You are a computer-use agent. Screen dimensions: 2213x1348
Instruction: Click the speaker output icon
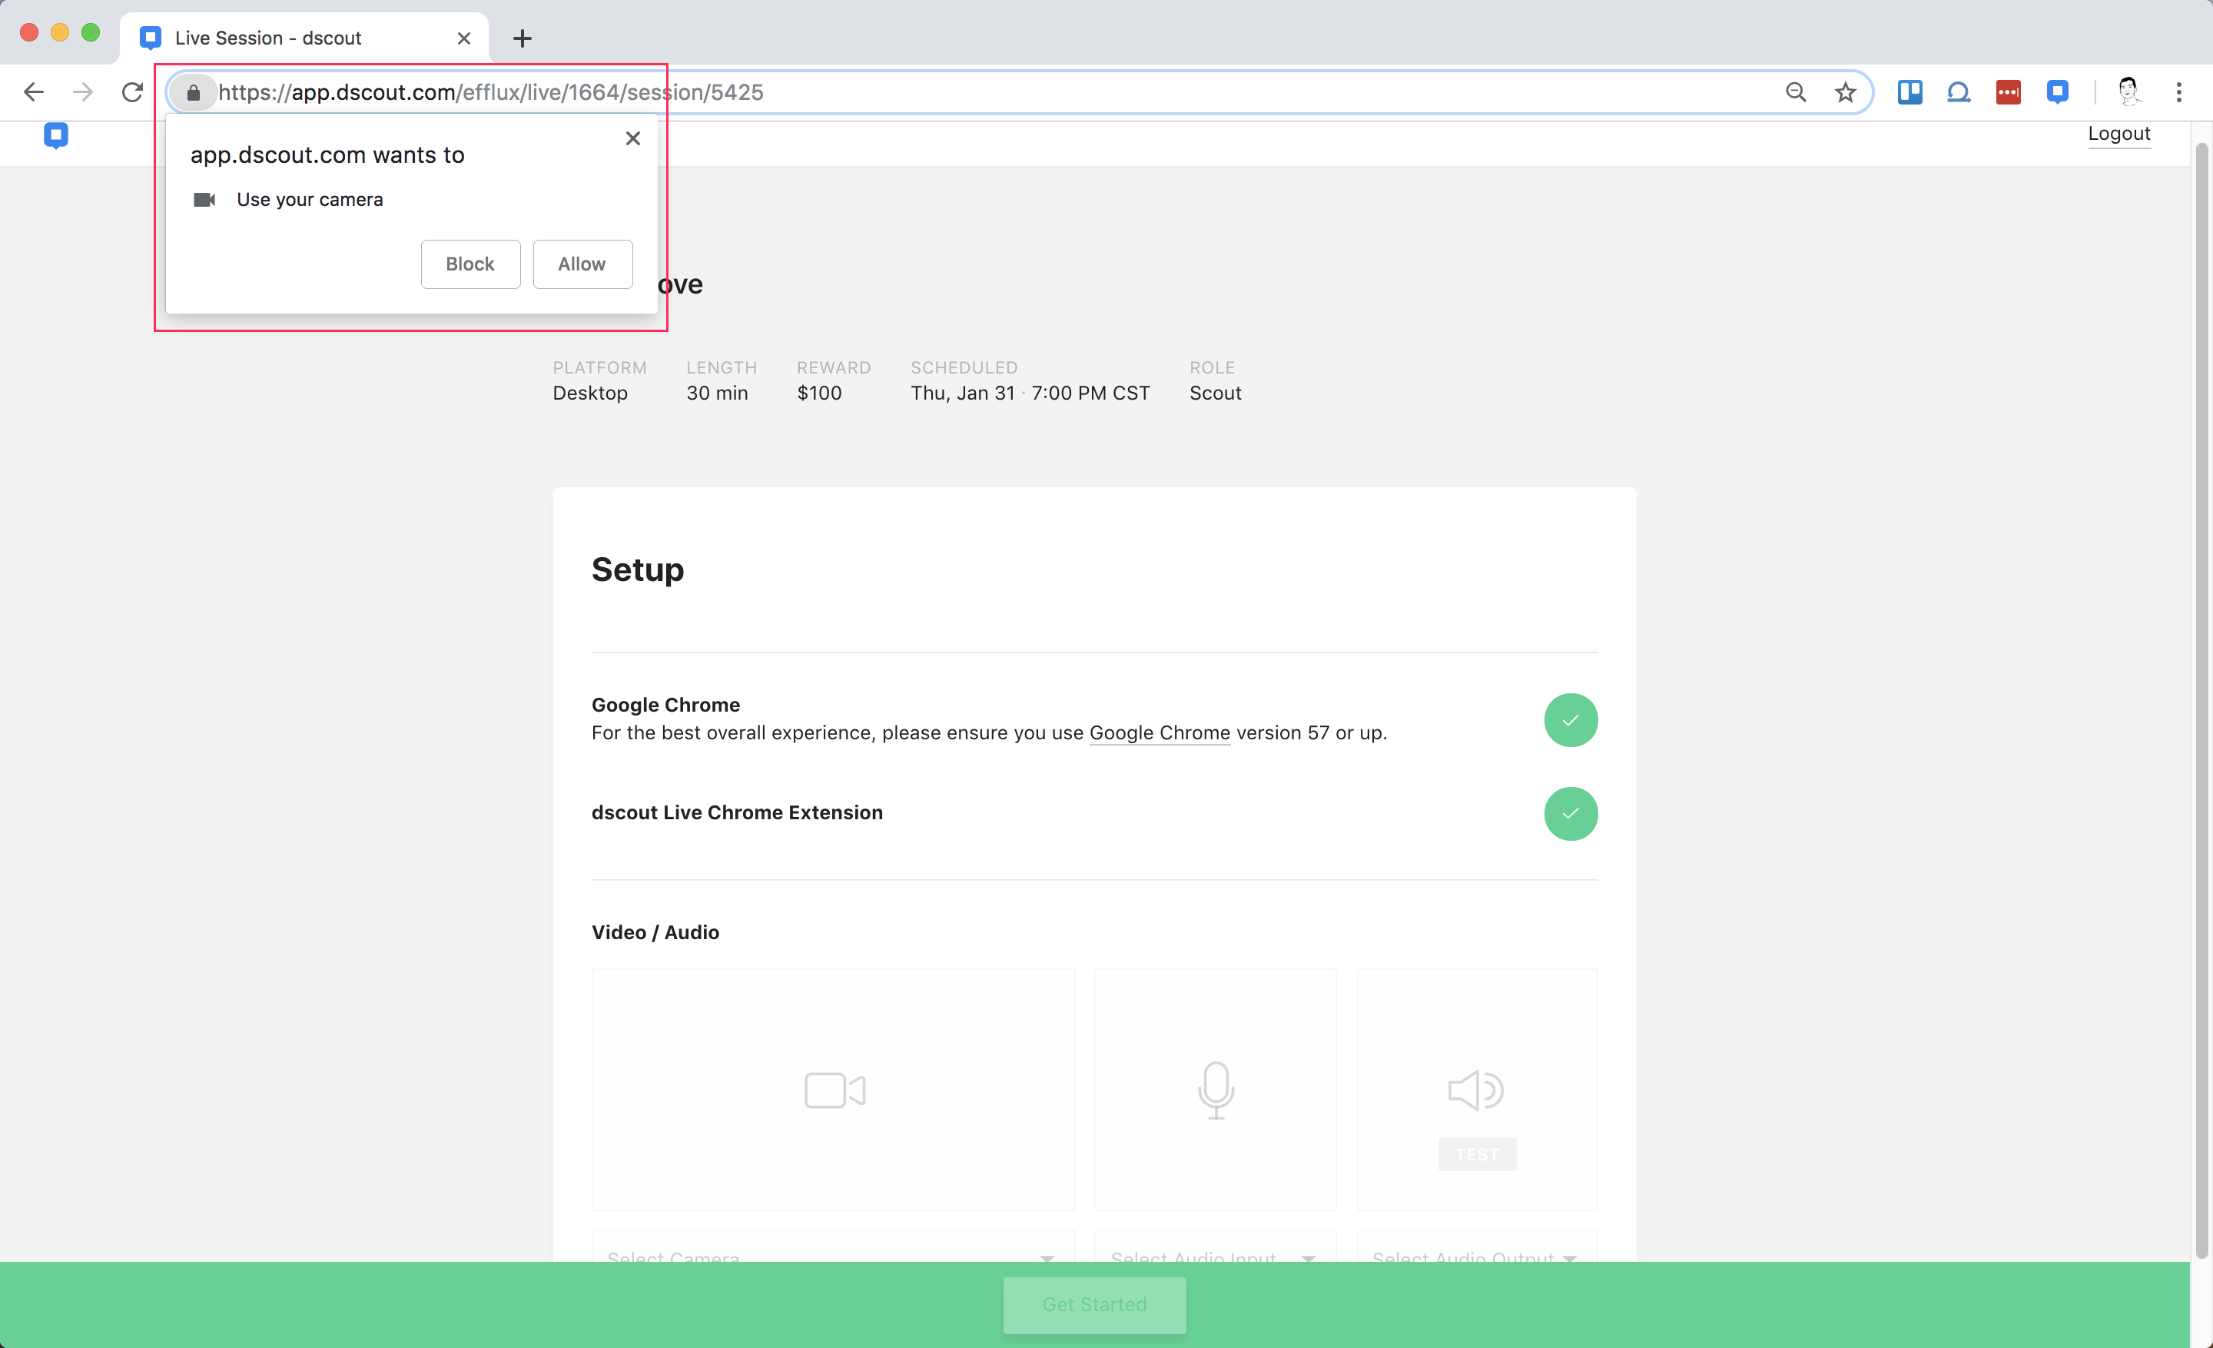(x=1475, y=1091)
